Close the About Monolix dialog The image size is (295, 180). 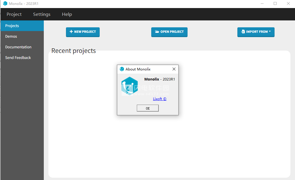tap(174, 69)
